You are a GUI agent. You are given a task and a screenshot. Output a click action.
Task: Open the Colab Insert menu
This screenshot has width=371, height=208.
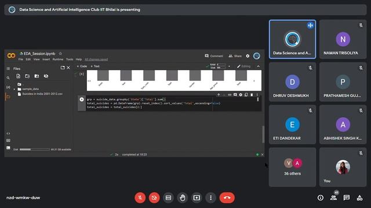click(x=46, y=59)
